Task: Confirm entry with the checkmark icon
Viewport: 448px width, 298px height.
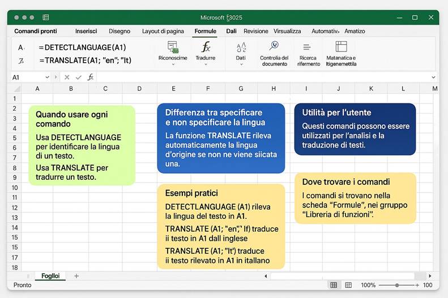Action: [x=79, y=77]
